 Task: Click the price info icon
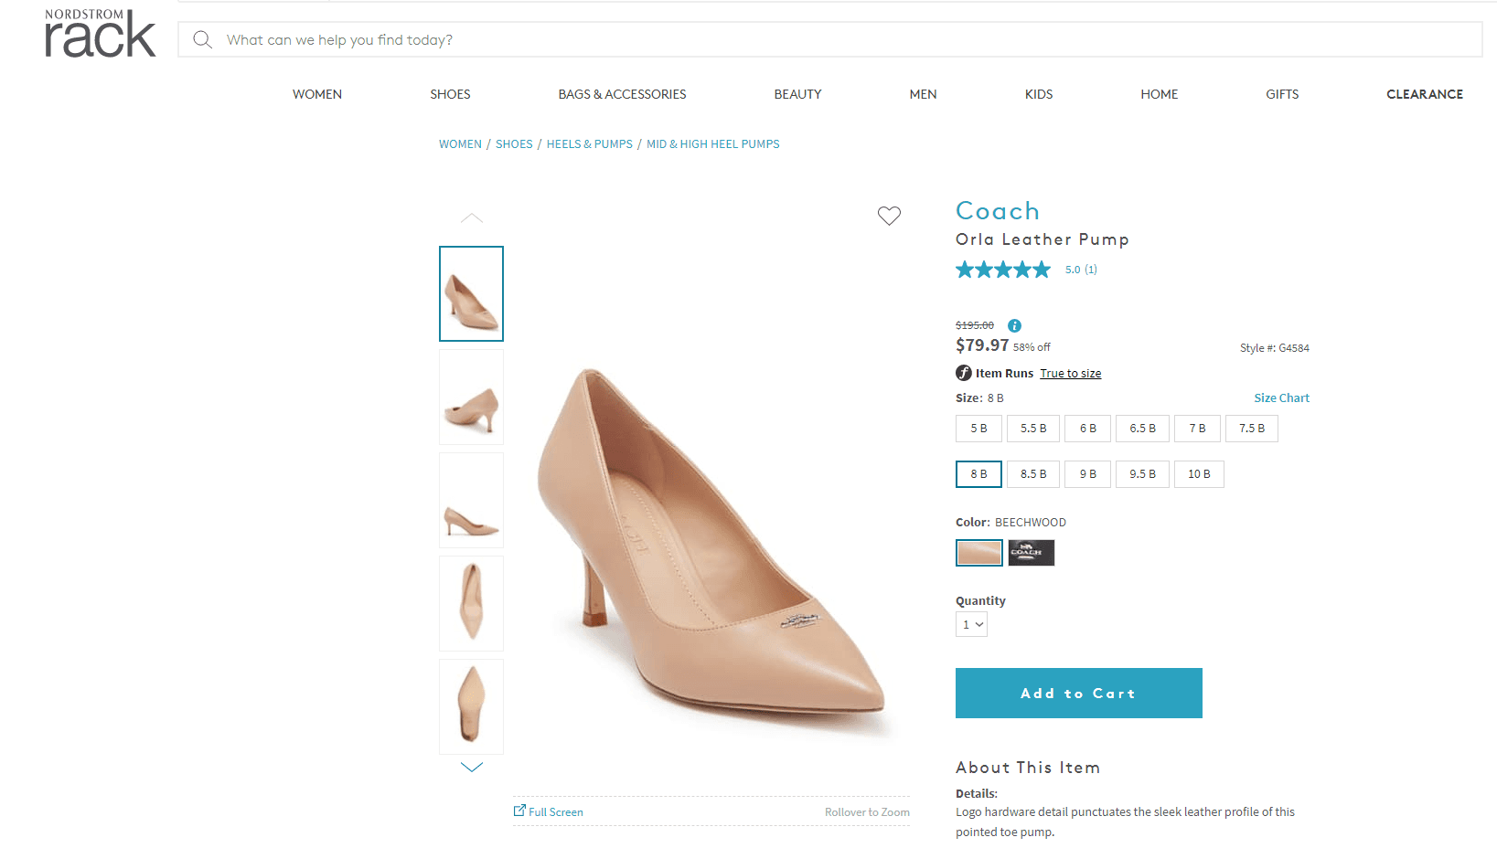(x=1013, y=325)
